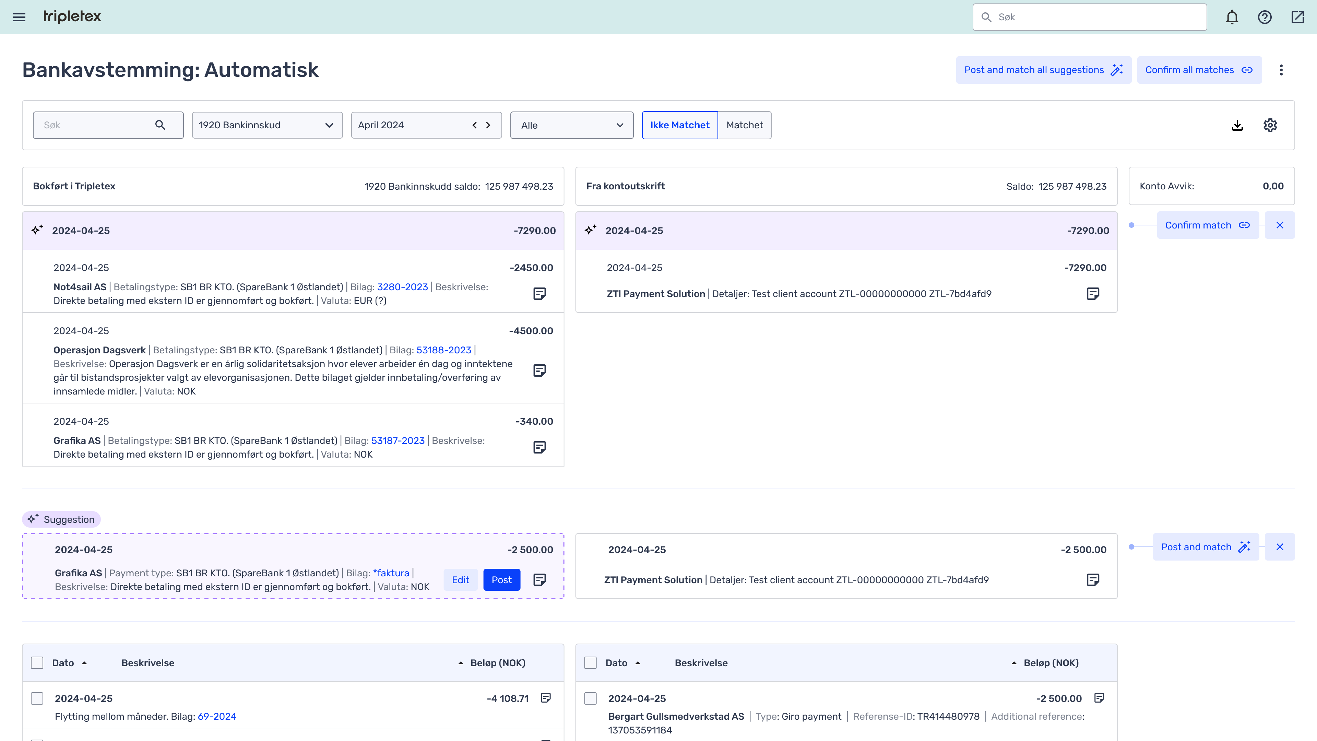
Task: Select all rows in Bokført table header
Action: (37, 663)
